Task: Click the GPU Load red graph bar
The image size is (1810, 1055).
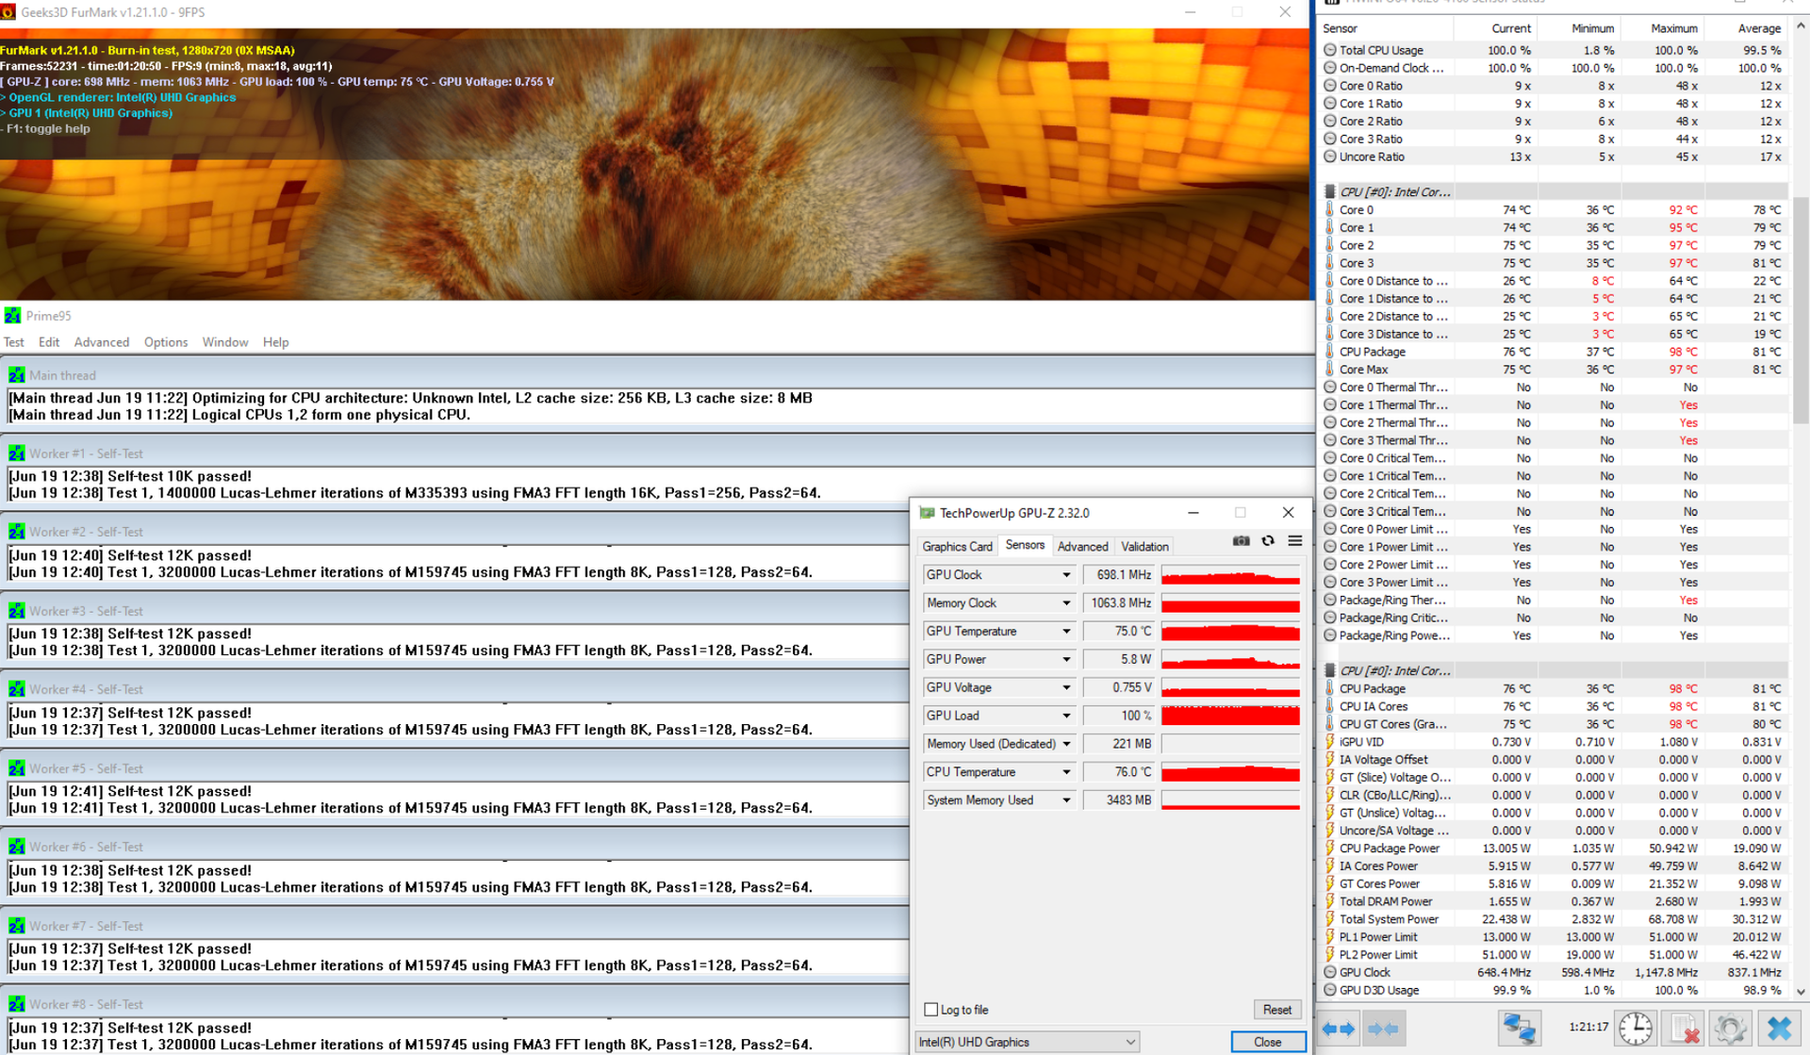Action: click(x=1230, y=717)
